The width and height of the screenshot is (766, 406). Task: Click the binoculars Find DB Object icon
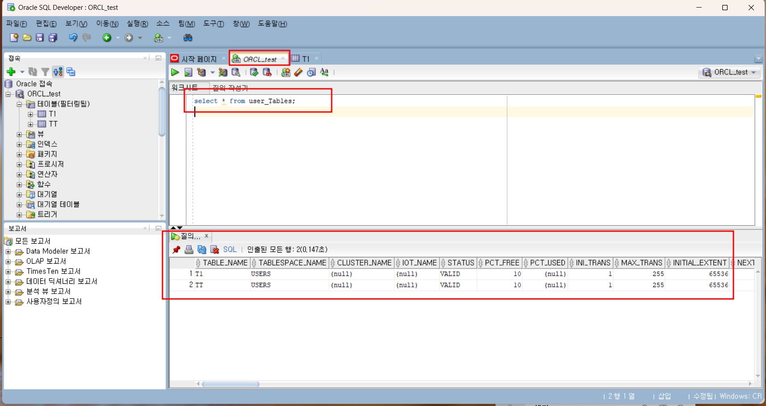(188, 38)
